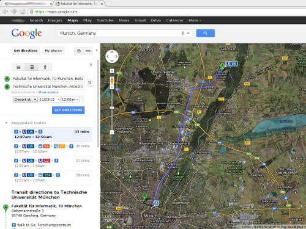Click News in the top black bar
306x229 pixels.
tap(124, 20)
